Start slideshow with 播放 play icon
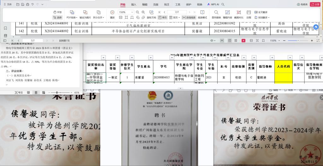 pyautogui.click(x=112, y=12)
